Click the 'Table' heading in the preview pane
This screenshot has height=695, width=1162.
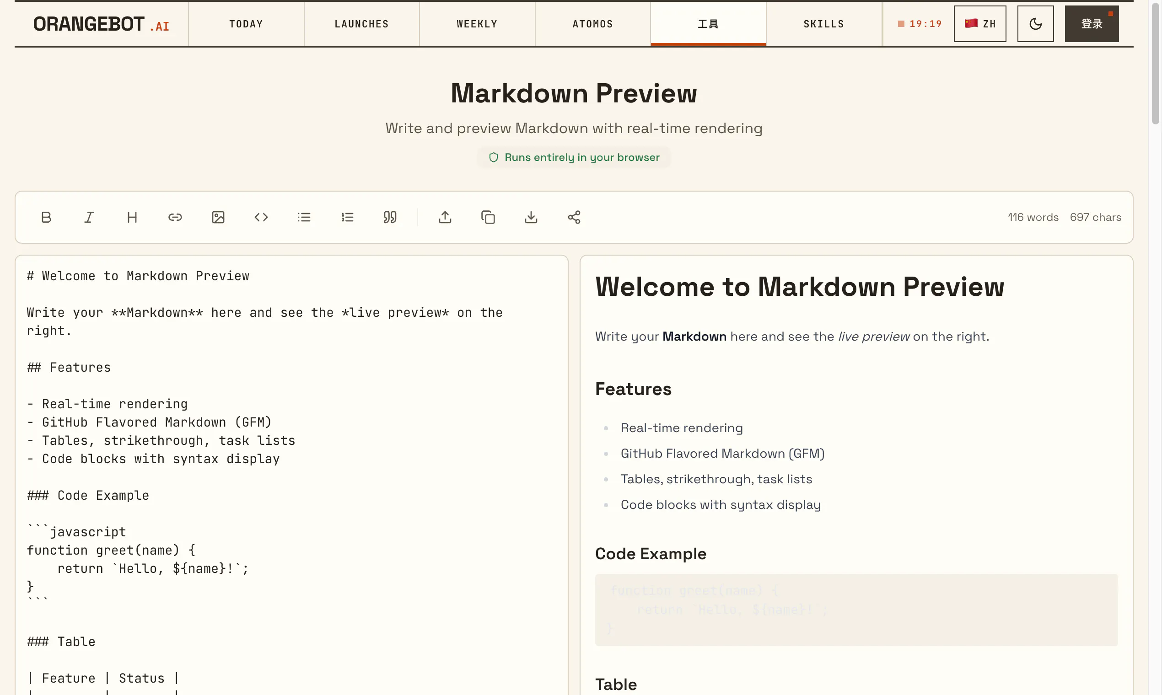tap(616, 684)
